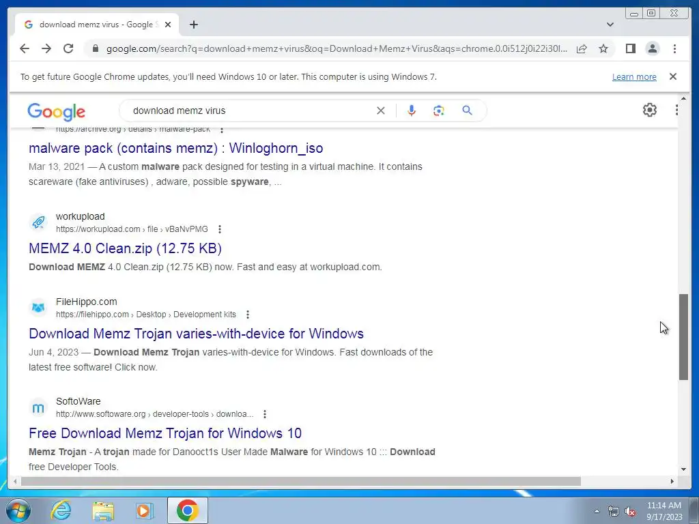Screen dimensions: 699x524
Task: Click the horizontal scrollbar right arrow
Action: (672, 481)
